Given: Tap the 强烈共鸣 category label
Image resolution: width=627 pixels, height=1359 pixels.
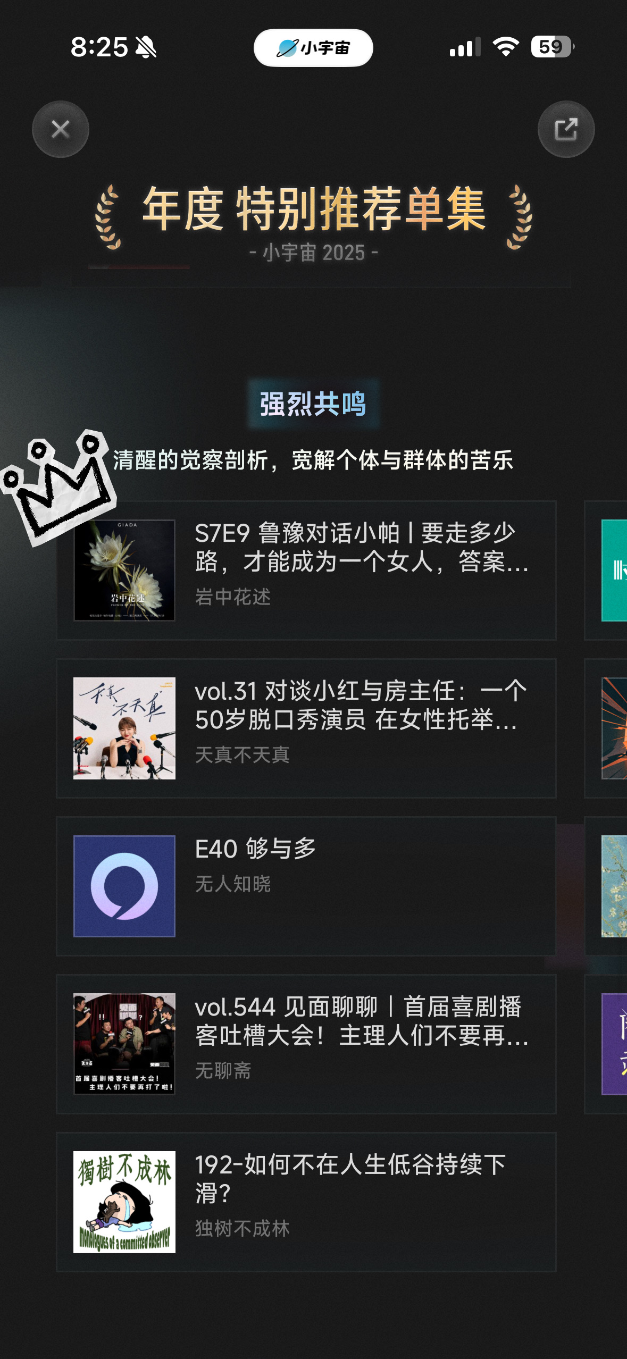Looking at the screenshot, I should pyautogui.click(x=313, y=404).
